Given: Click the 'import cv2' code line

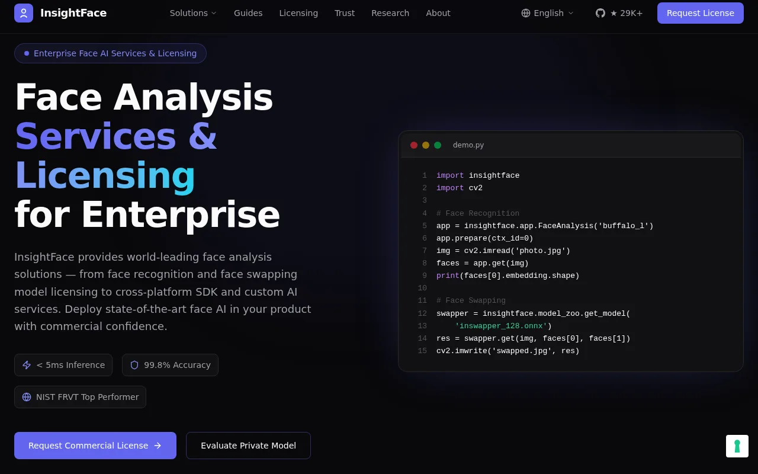Looking at the screenshot, I should 460,188.
